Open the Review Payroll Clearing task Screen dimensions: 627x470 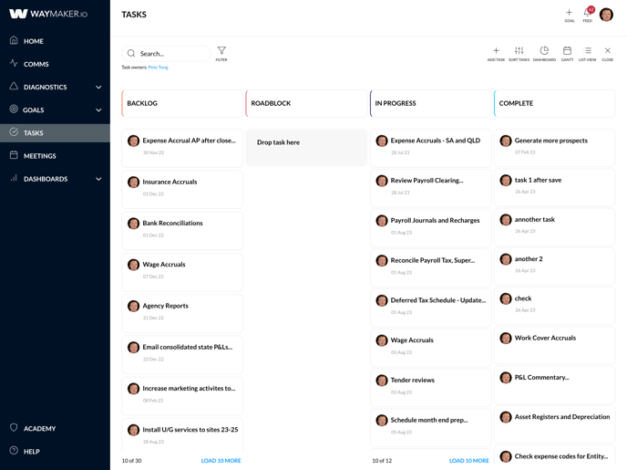pos(431,188)
